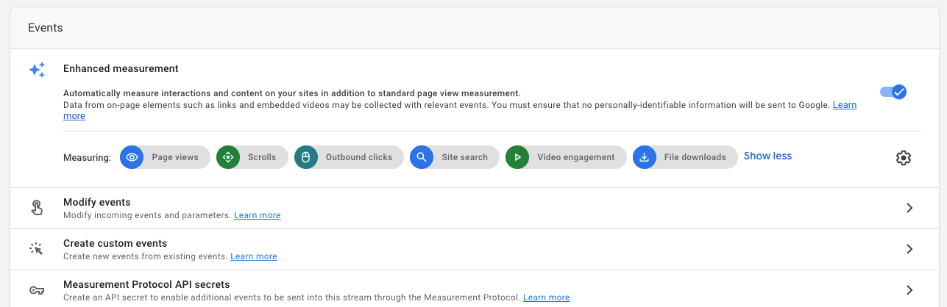The height and width of the screenshot is (307, 947).
Task: Click the Measurement Protocol key icon
Action: coord(37,290)
